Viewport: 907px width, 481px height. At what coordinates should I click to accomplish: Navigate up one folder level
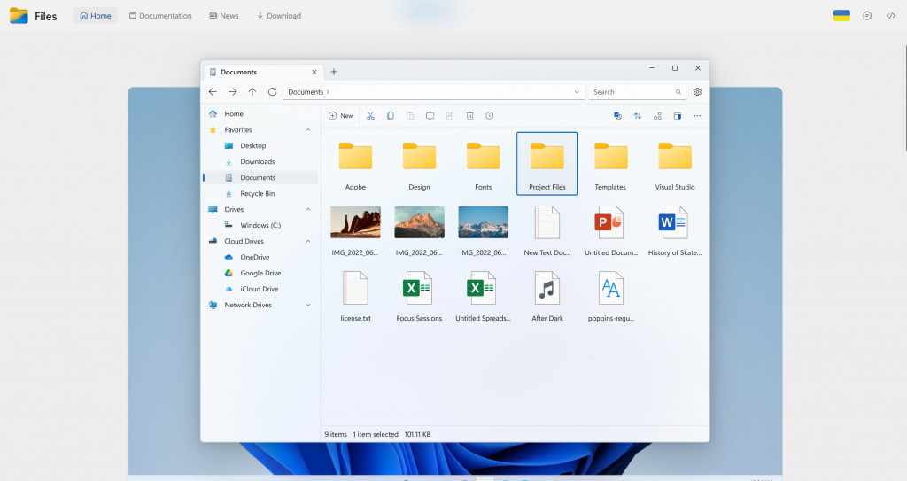tap(252, 92)
